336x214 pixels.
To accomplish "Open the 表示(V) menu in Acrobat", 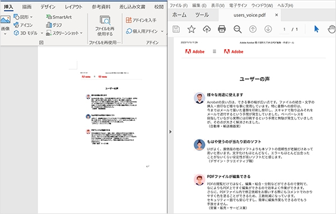I will pyautogui.click(x=218, y=6).
